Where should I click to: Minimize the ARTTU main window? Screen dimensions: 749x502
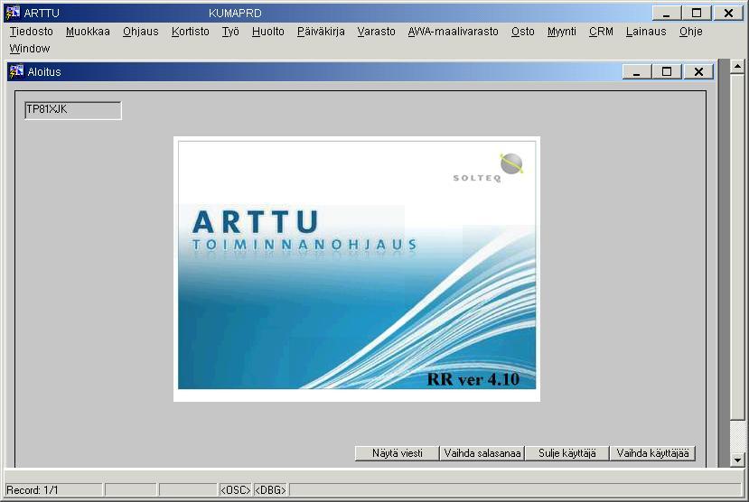(x=667, y=13)
